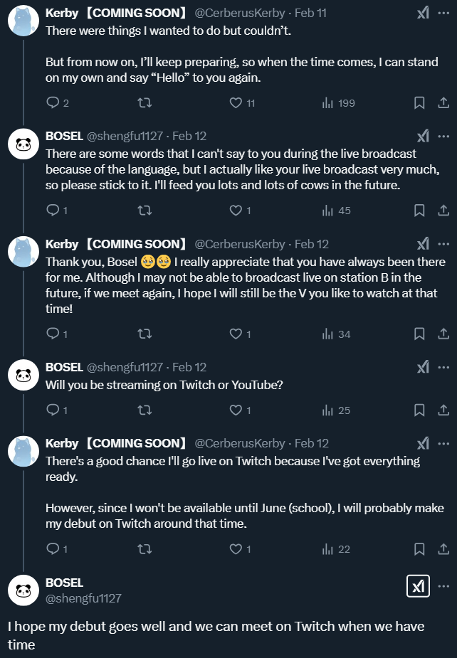Open more options on Kerby's Feb 11 tweet
This screenshot has height=658, width=457.
(x=443, y=14)
